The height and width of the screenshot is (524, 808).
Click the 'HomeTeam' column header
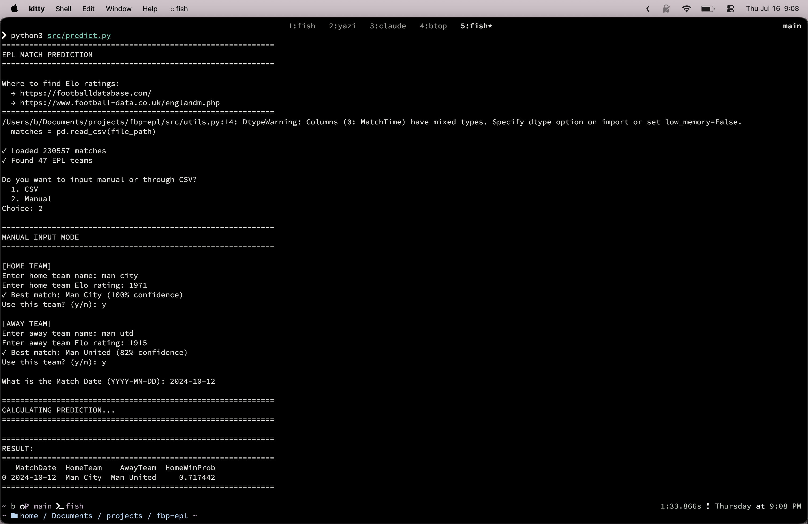point(84,468)
